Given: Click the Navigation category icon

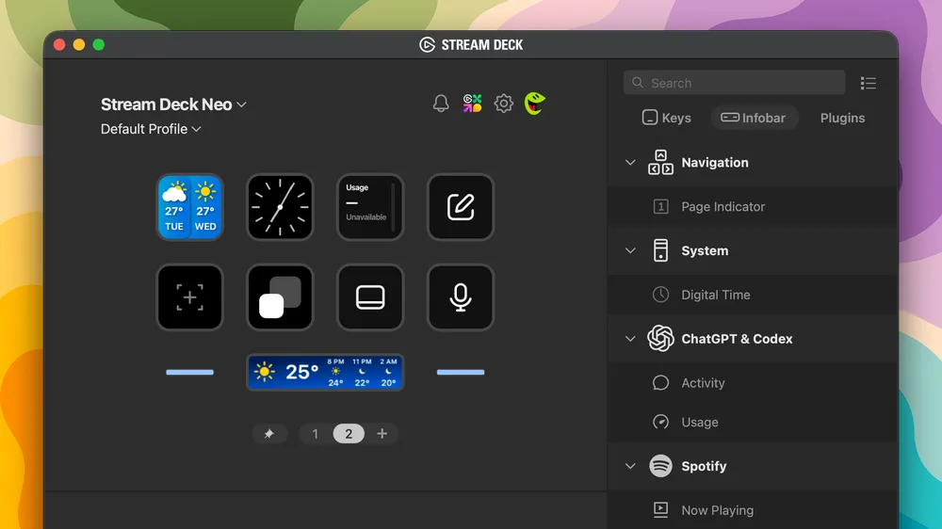Looking at the screenshot, I should pos(660,163).
